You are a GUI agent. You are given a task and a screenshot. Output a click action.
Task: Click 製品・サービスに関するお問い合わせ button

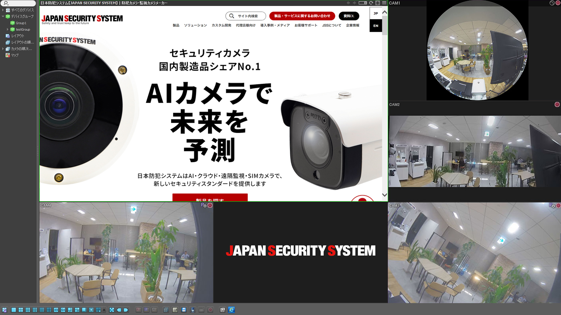pyautogui.click(x=302, y=16)
